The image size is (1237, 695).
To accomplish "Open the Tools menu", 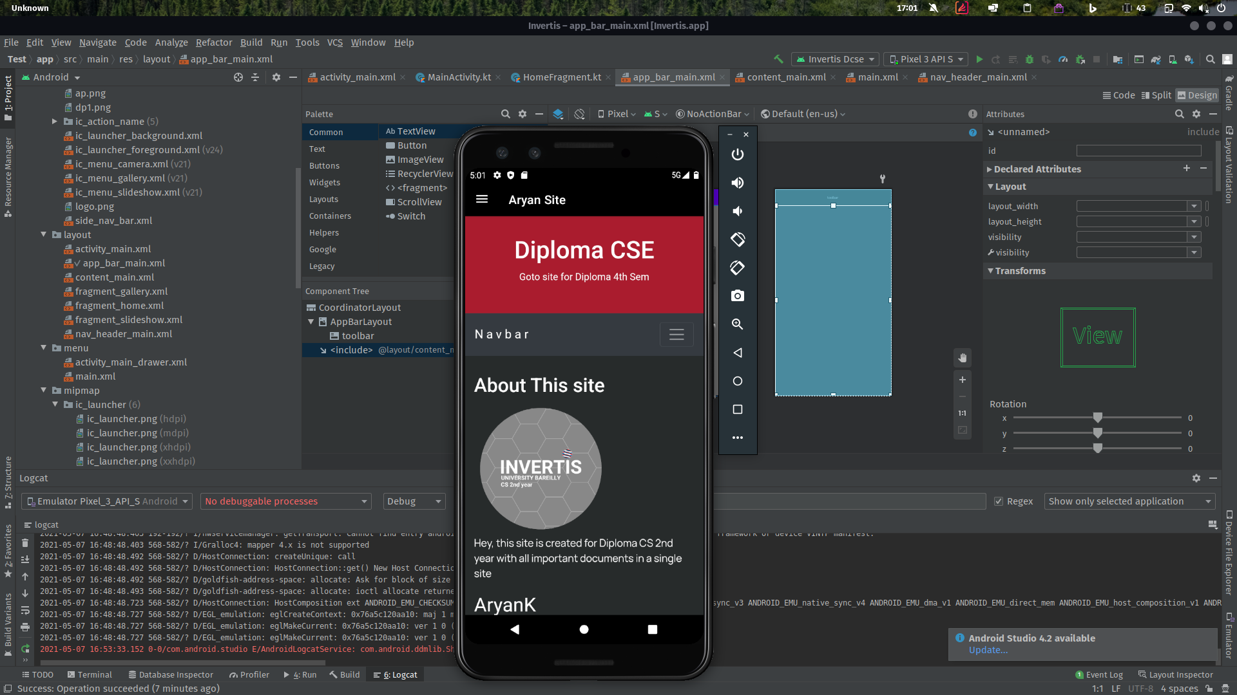I will 307,42.
